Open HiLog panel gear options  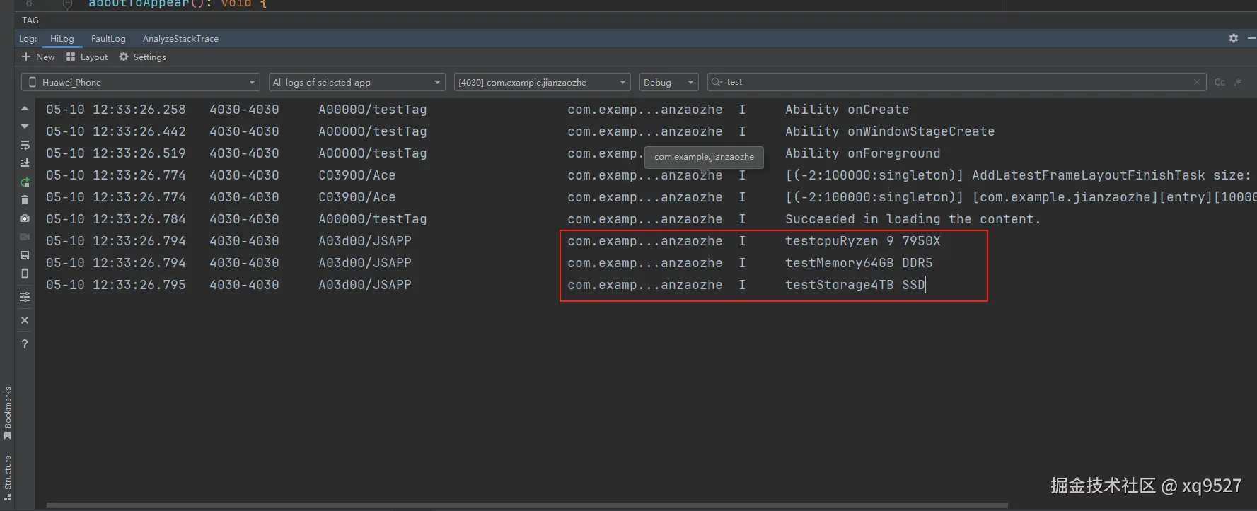coord(1233,38)
